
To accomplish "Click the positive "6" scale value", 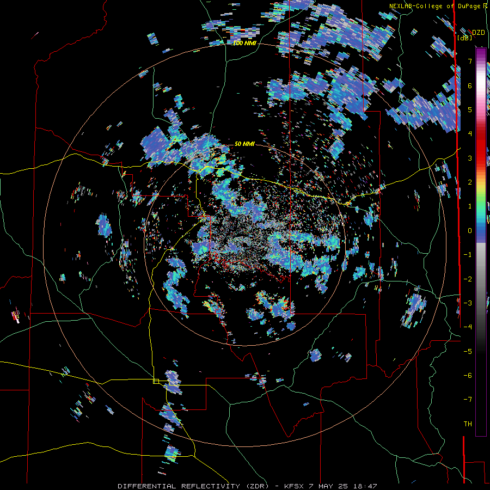I will [470, 85].
